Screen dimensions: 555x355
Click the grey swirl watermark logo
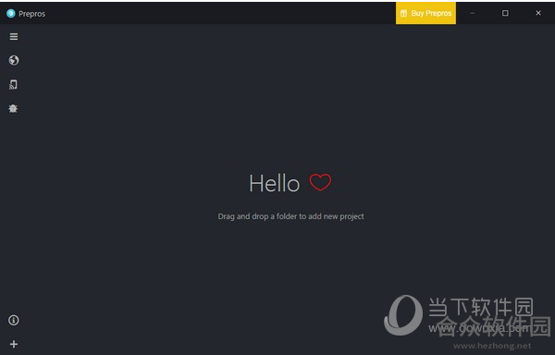coord(403,315)
